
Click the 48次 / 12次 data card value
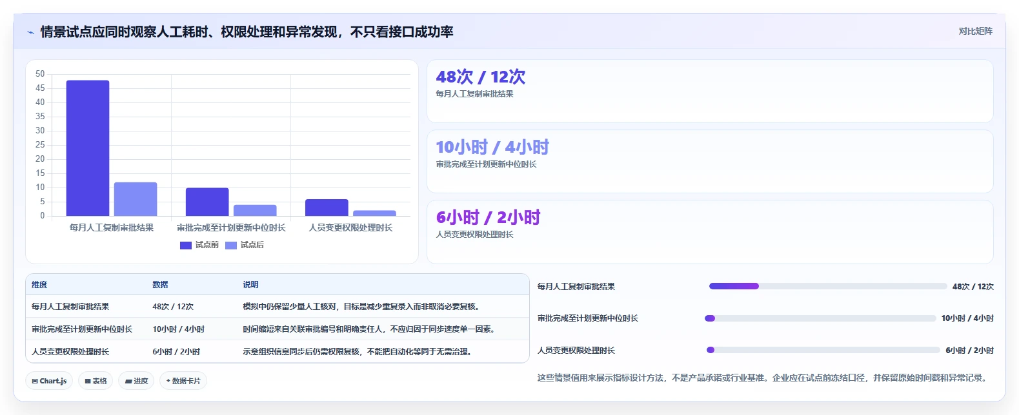click(481, 77)
